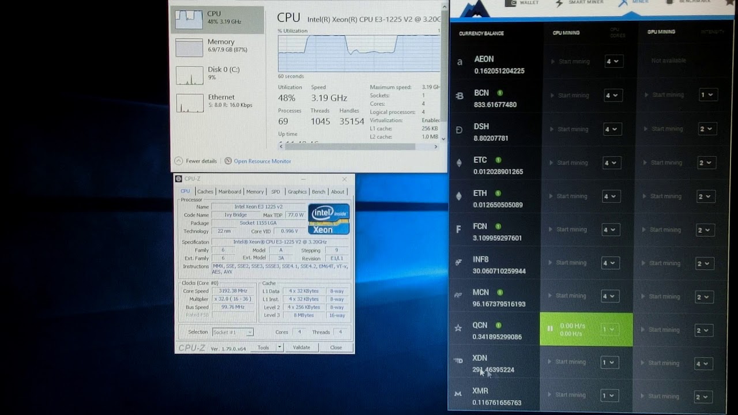Image resolution: width=738 pixels, height=415 pixels.
Task: Start CPU mining for AEON
Action: [x=570, y=62]
